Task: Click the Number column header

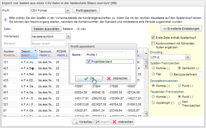Action: 12,53
